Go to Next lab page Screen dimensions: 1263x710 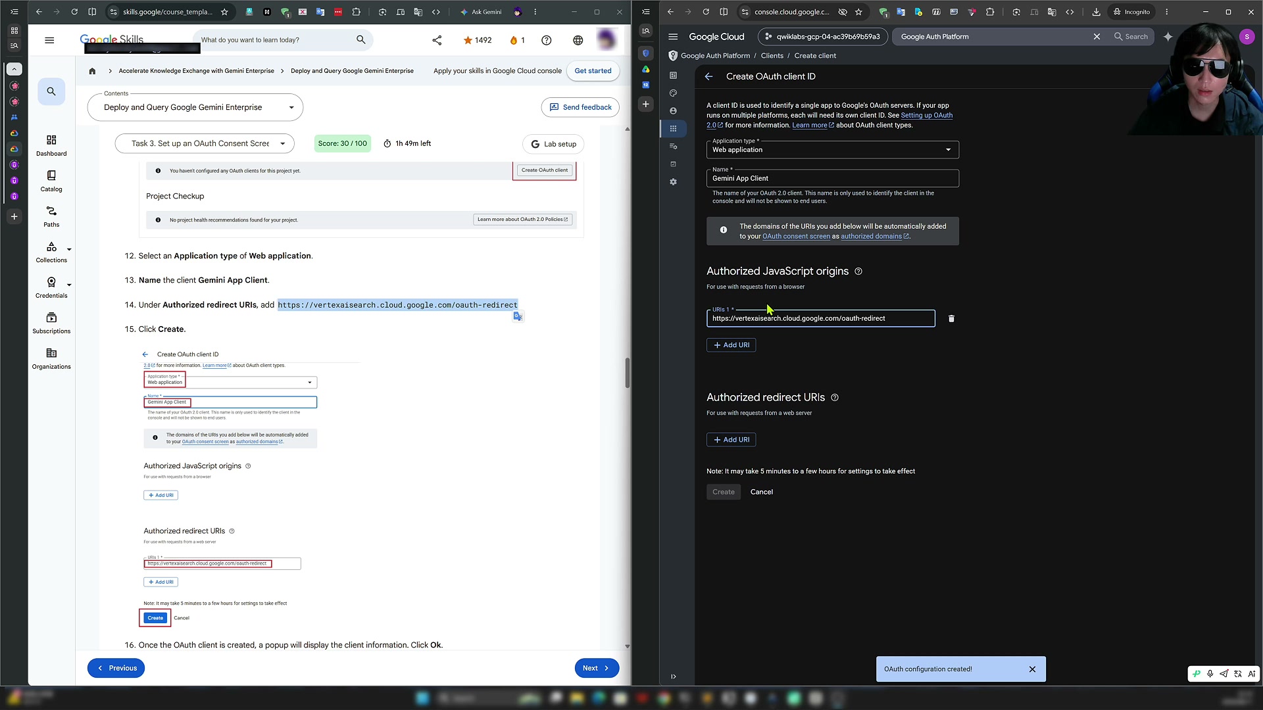(597, 668)
